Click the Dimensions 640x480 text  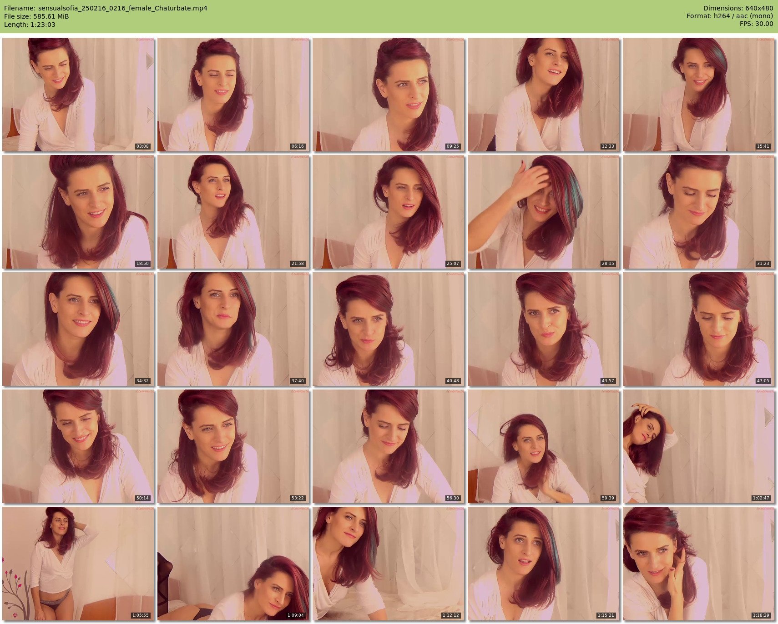click(x=738, y=8)
